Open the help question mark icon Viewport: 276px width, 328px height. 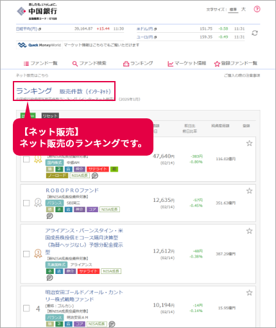257,9
